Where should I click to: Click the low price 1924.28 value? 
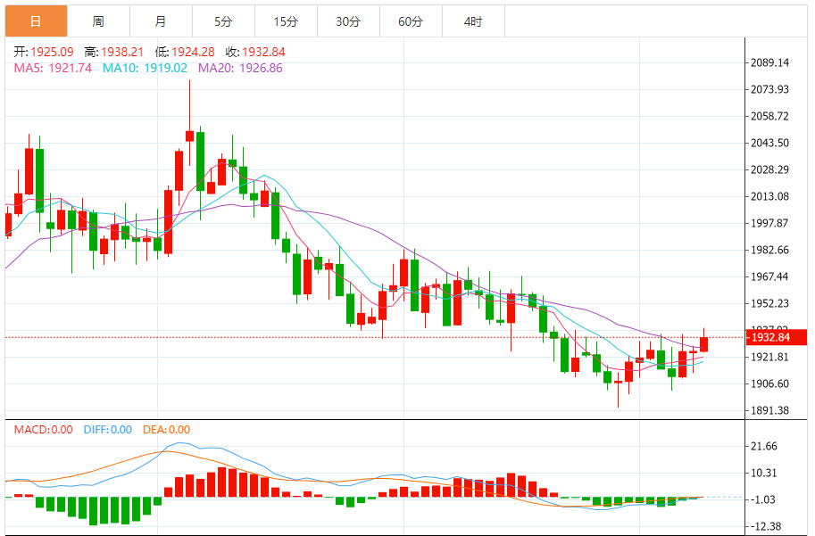click(193, 52)
